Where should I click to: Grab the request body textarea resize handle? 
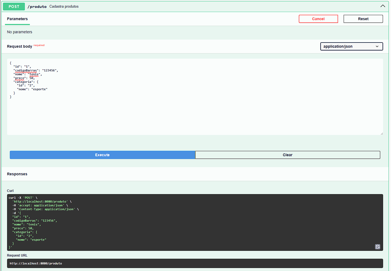pyautogui.click(x=381, y=133)
